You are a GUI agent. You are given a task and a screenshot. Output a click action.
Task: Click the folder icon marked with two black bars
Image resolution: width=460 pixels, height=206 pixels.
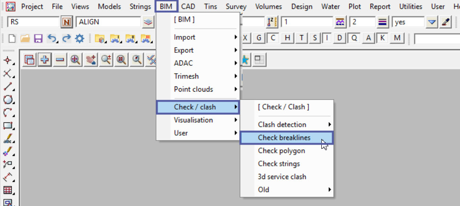130,38
